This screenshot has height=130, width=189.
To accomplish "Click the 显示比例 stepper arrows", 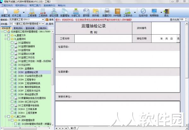I will click(186, 20).
